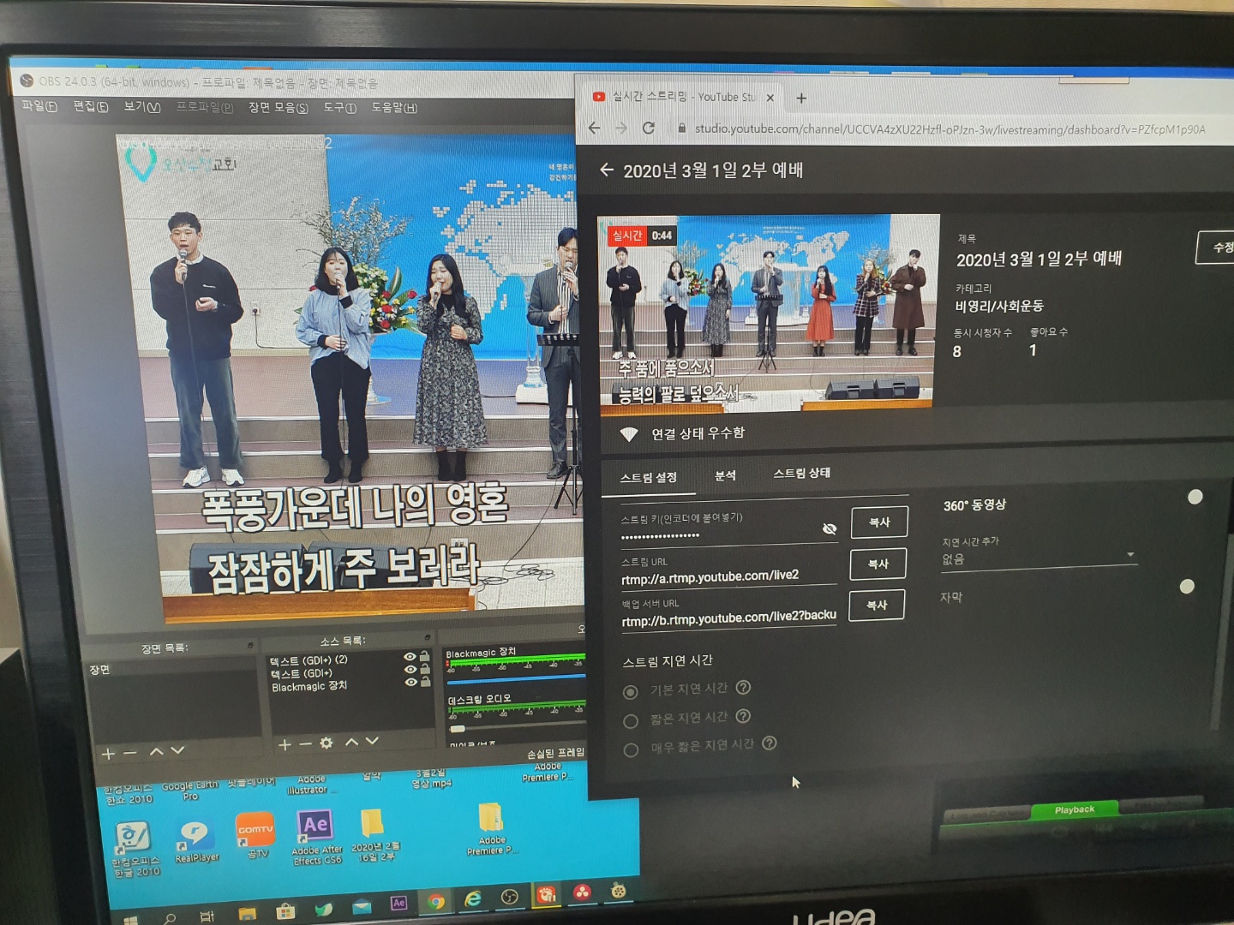This screenshot has height=925, width=1234.
Task: Add a new source in 소스 목록
Action: click(x=285, y=745)
